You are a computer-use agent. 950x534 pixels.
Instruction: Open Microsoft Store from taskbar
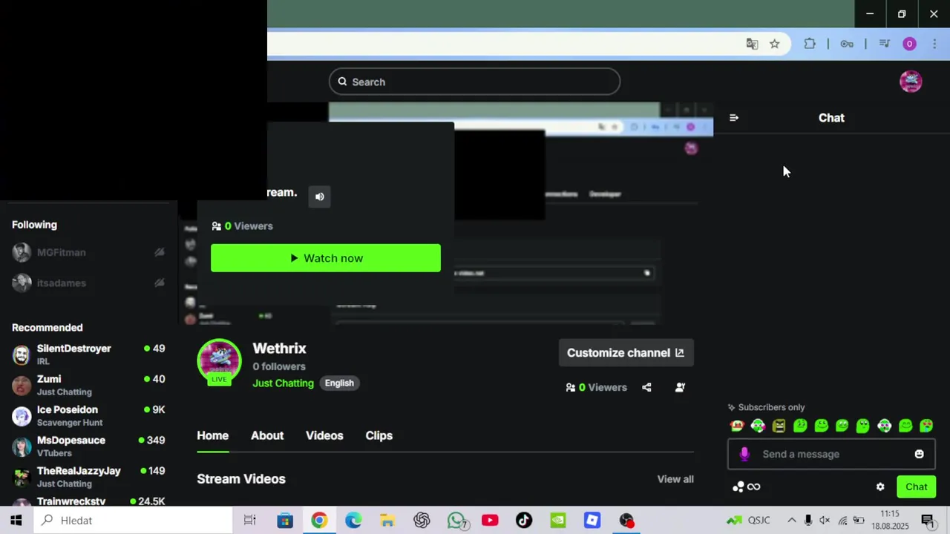point(285,521)
